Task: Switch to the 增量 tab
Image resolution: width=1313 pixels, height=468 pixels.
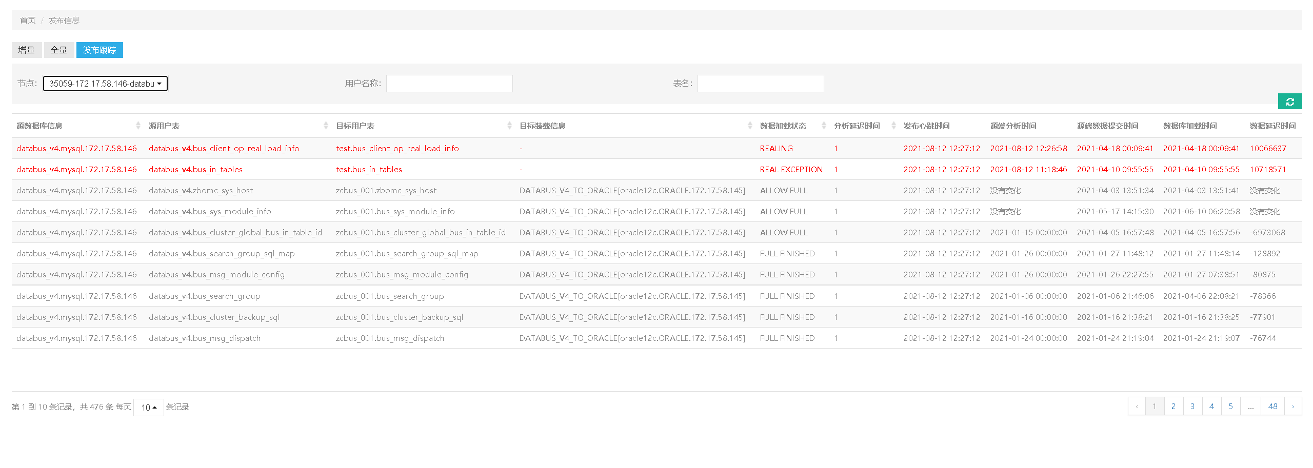Action: click(27, 50)
